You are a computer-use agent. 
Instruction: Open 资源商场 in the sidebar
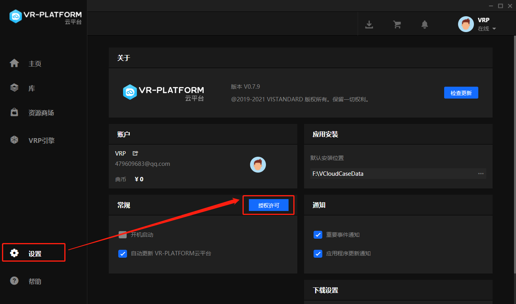[41, 113]
